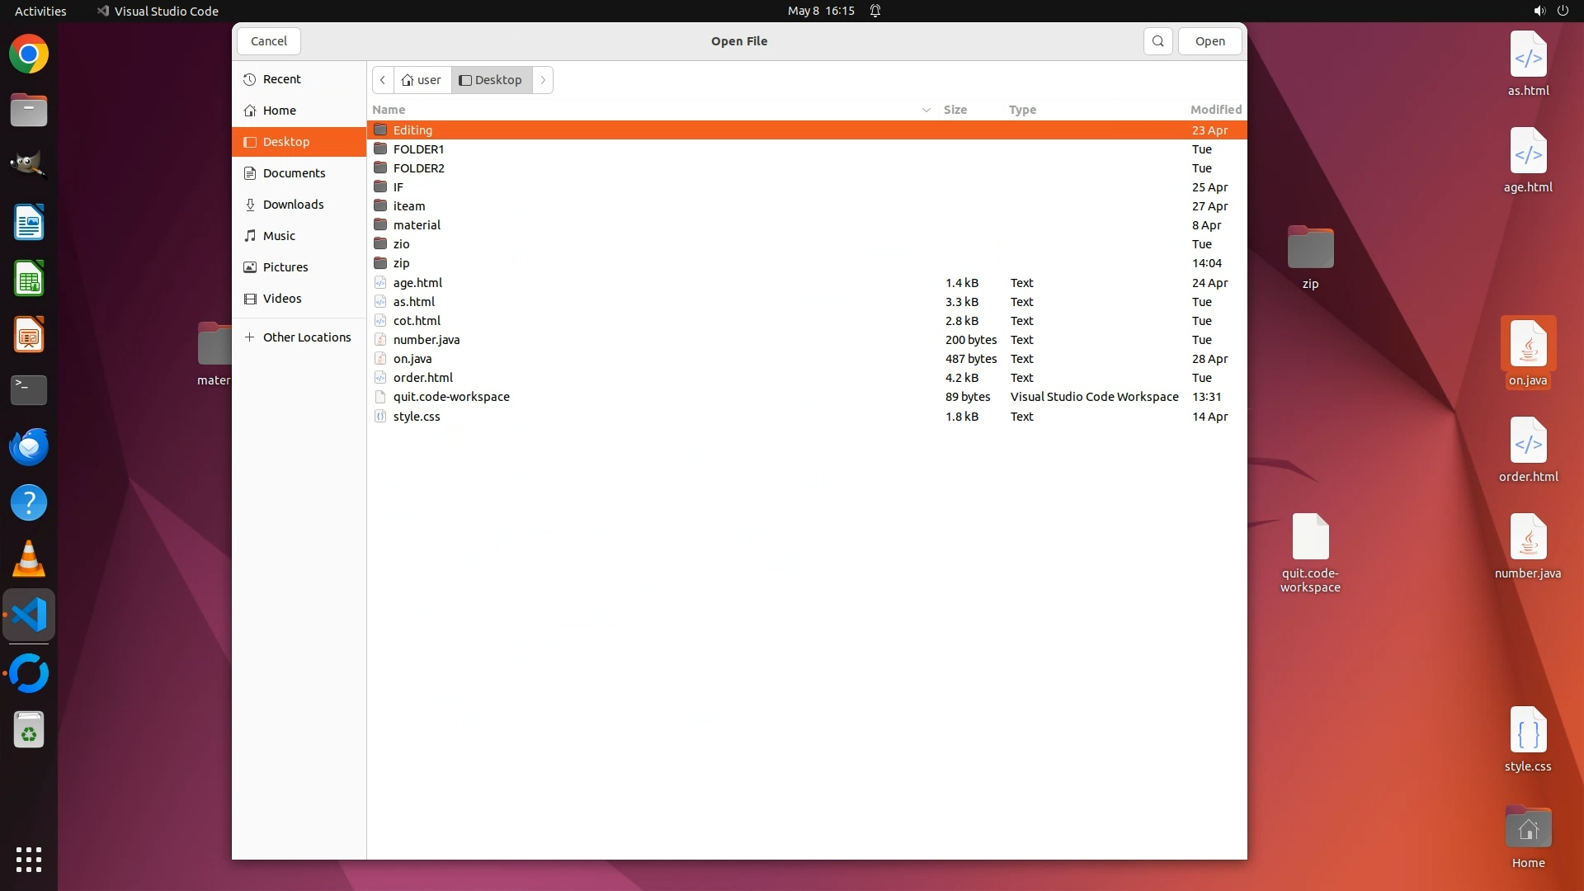The image size is (1584, 891).
Task: Select Downloads in the sidebar
Action: pyautogui.click(x=293, y=205)
